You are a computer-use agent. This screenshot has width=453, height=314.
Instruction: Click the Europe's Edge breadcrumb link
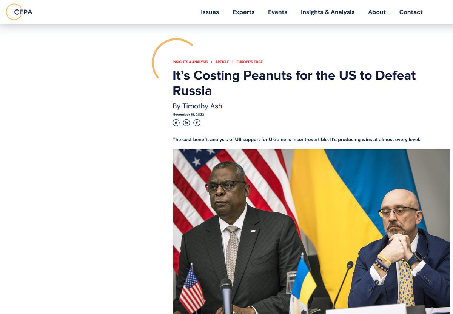click(x=250, y=62)
